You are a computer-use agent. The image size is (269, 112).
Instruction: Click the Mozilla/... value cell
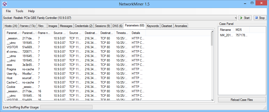coord(28,74)
